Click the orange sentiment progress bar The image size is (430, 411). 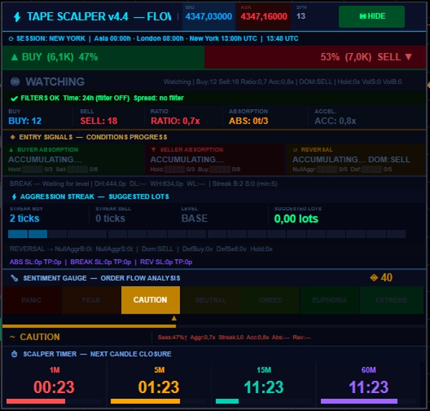coord(89,326)
